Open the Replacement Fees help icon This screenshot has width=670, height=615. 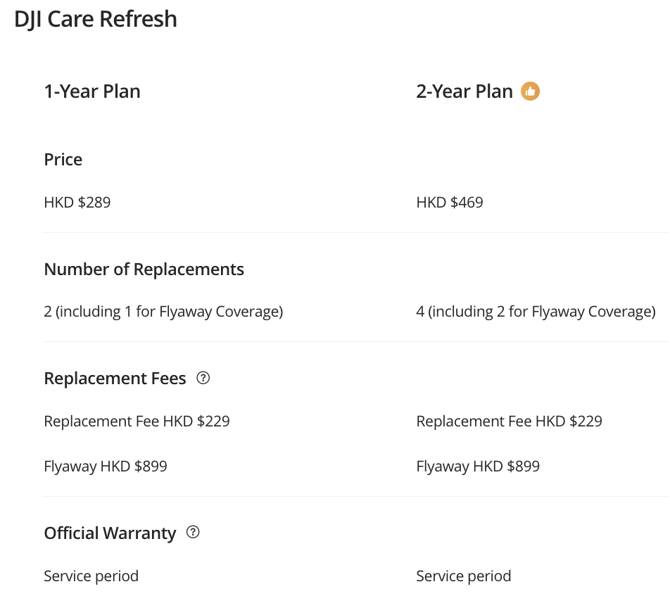(203, 378)
